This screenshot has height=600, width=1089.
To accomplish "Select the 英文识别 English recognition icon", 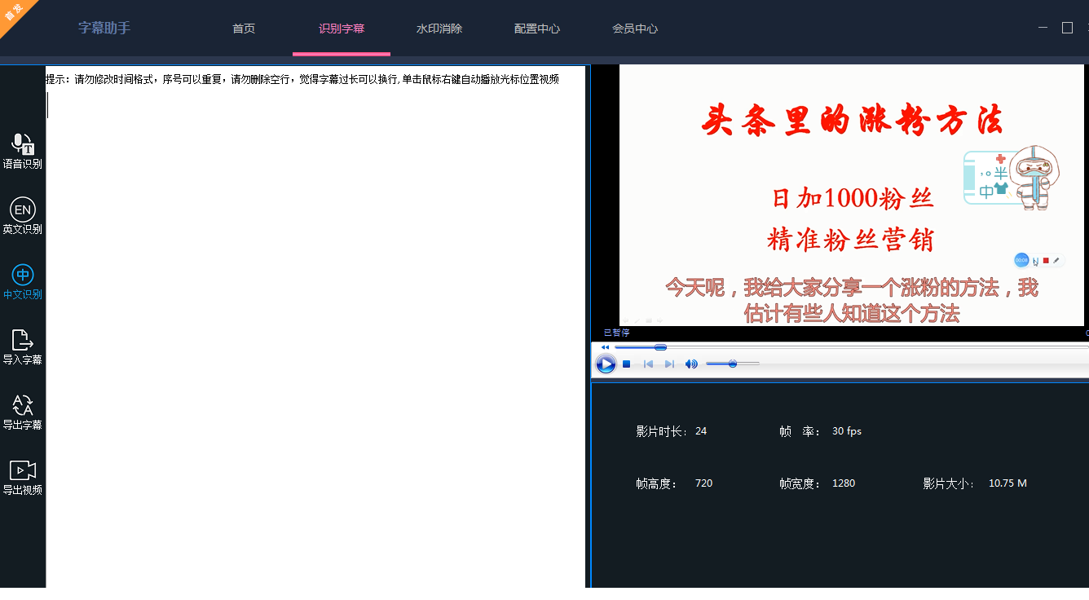I will coord(23,210).
